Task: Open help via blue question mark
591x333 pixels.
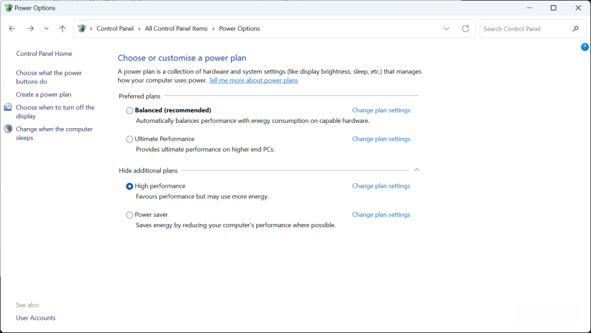Action: coord(584,47)
